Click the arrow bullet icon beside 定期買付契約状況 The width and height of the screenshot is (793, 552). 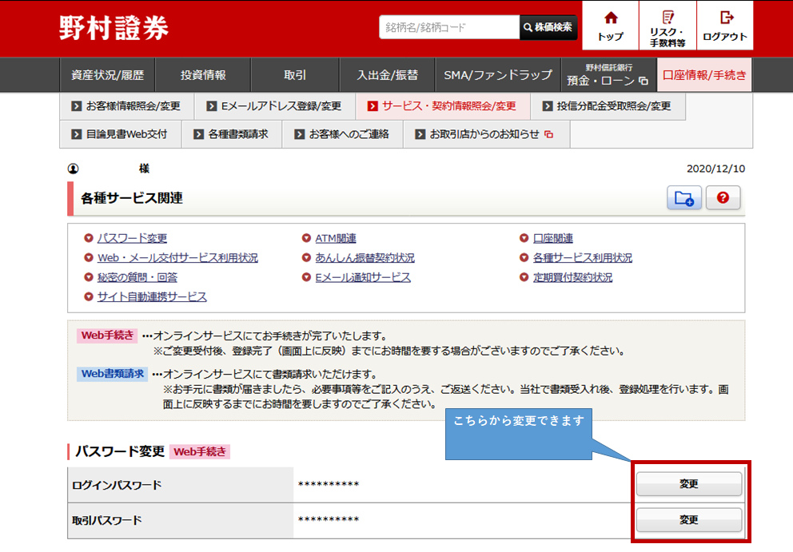tap(524, 277)
